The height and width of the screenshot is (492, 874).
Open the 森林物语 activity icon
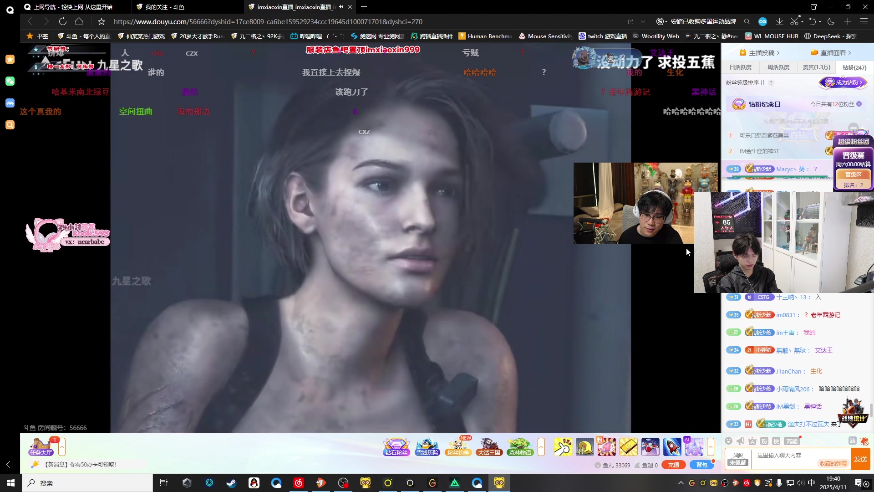(x=520, y=447)
